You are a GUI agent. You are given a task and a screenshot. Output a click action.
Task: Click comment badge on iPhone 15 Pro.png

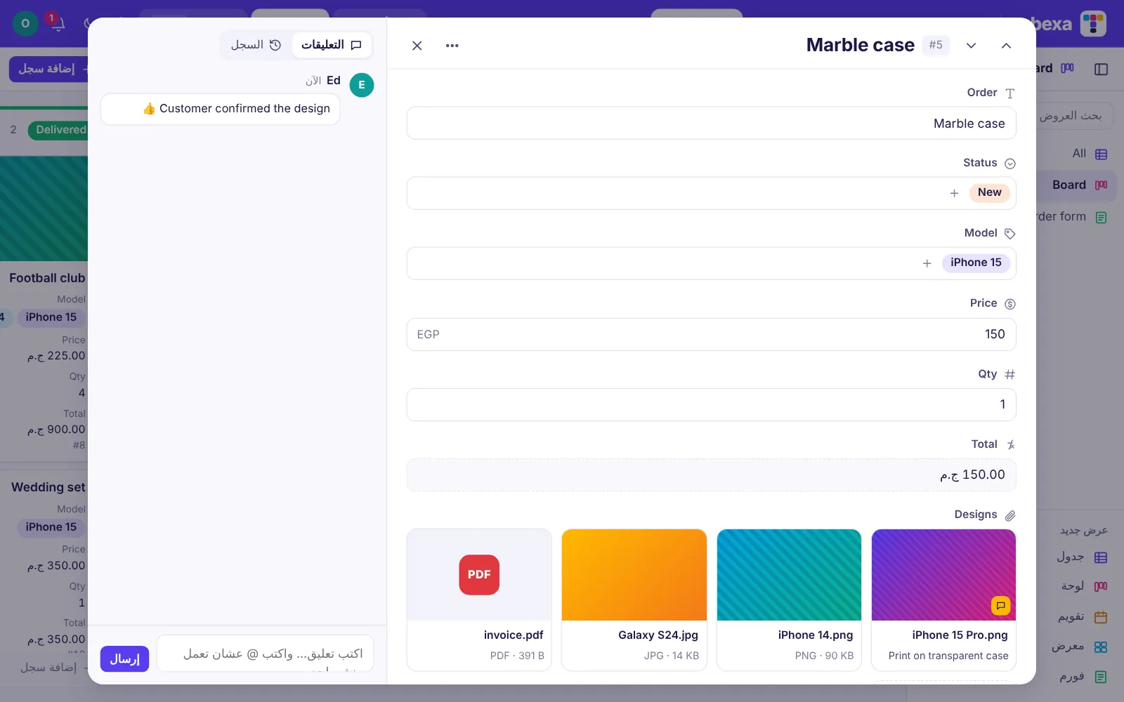pyautogui.click(x=1000, y=605)
